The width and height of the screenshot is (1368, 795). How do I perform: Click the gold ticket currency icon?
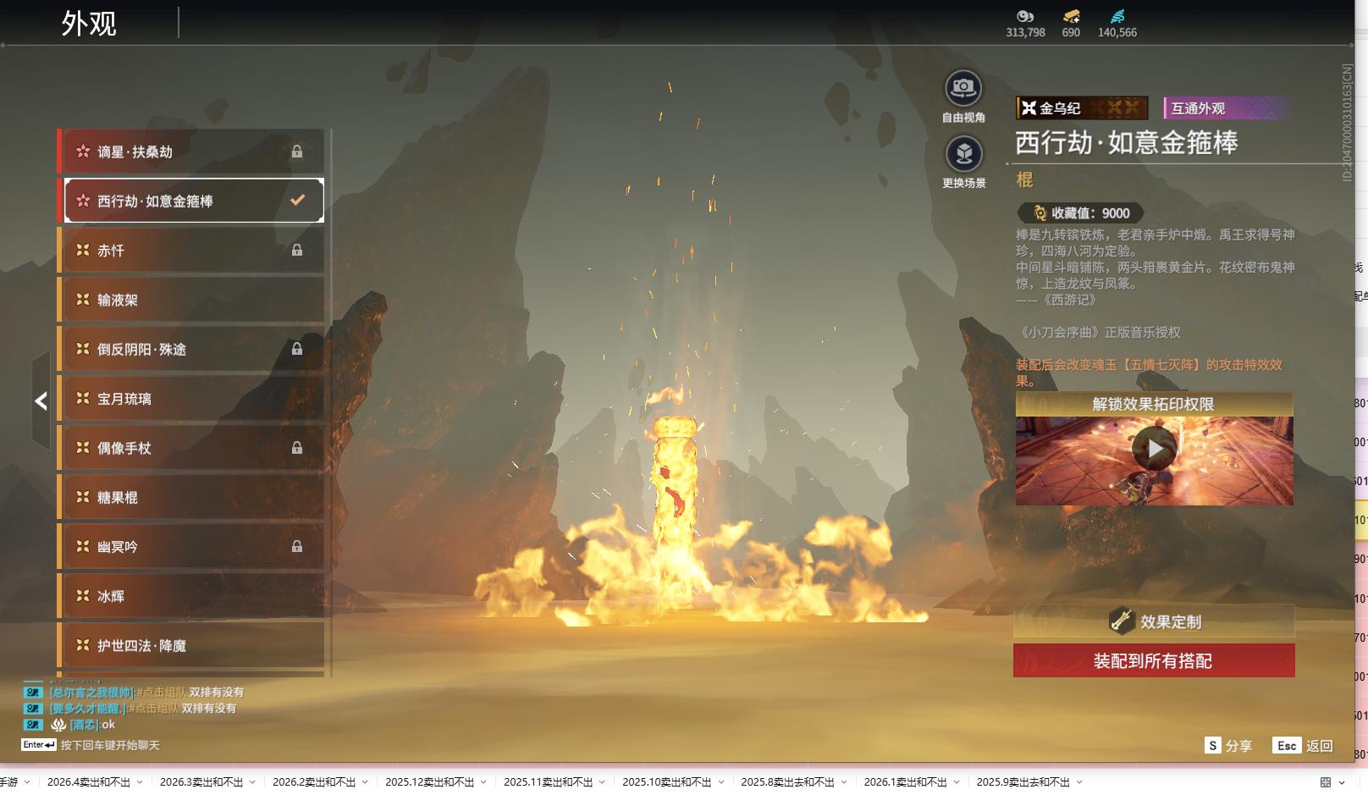[1071, 16]
